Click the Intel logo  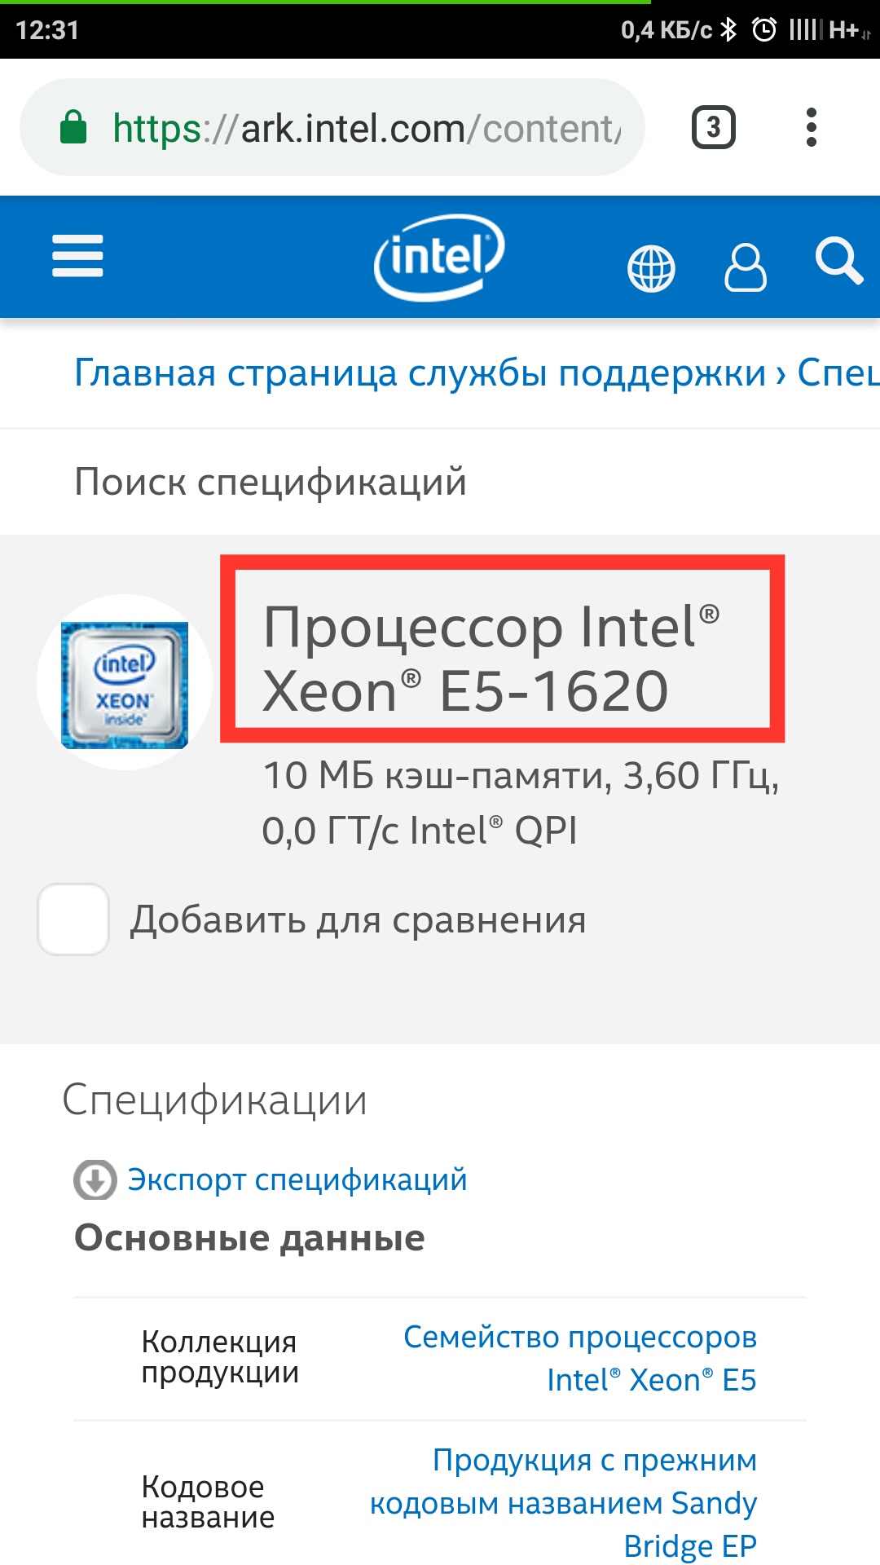coord(439,257)
